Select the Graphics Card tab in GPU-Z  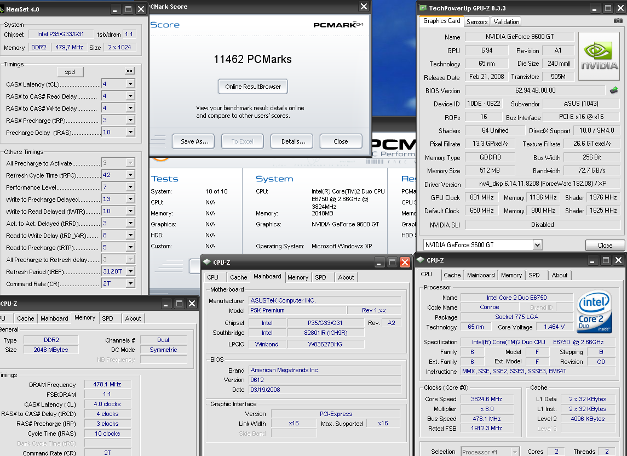point(441,21)
